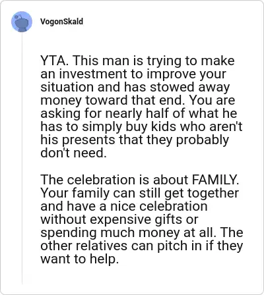Click the line 'has to simply buy kids who aren't'
Image resolution: width=264 pixels, height=295 pixels.
pyautogui.click(x=141, y=126)
